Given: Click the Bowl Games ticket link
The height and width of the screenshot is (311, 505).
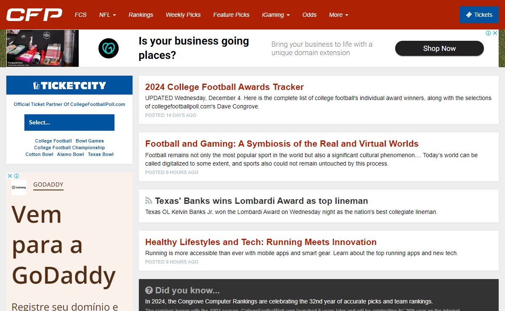Looking at the screenshot, I should (x=90, y=141).
